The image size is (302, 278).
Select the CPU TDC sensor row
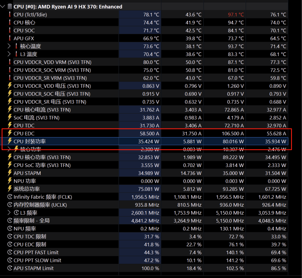[x=144, y=126]
